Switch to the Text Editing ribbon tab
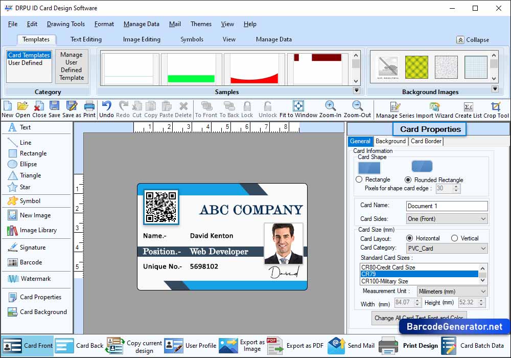 [x=86, y=39]
